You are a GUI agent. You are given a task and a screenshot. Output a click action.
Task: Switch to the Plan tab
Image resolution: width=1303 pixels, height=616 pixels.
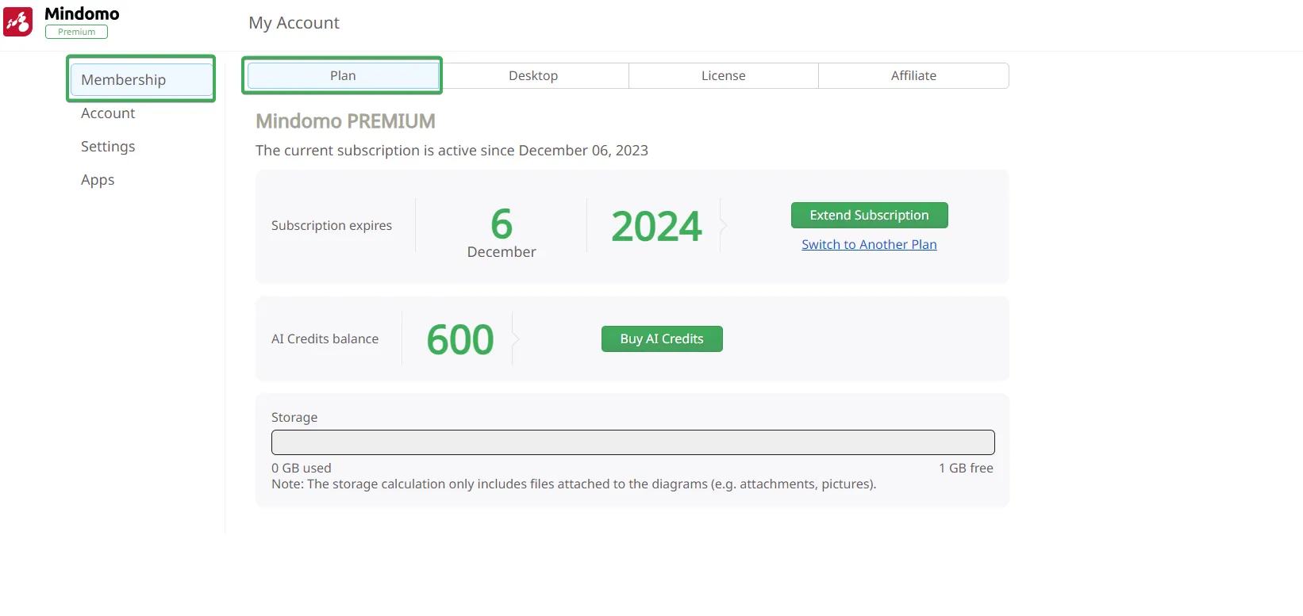[x=343, y=76]
